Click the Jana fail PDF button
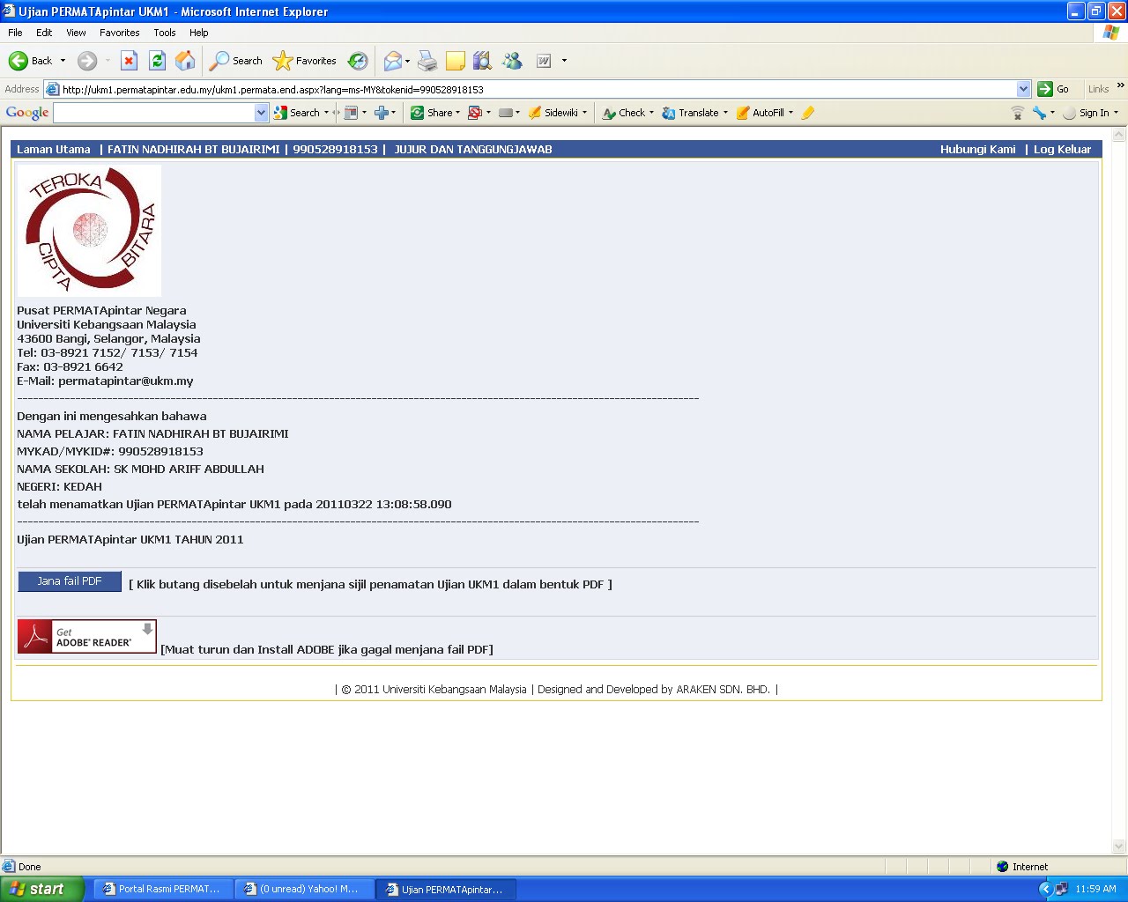Viewport: 1128px width, 902px height. point(70,581)
